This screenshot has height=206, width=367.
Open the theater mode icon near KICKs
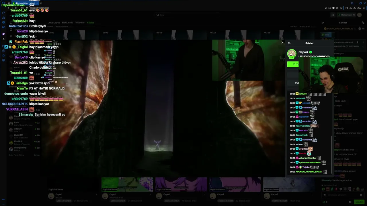point(333,15)
